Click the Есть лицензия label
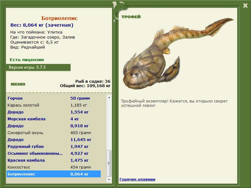251x188 pixels. pyautogui.click(x=27, y=60)
